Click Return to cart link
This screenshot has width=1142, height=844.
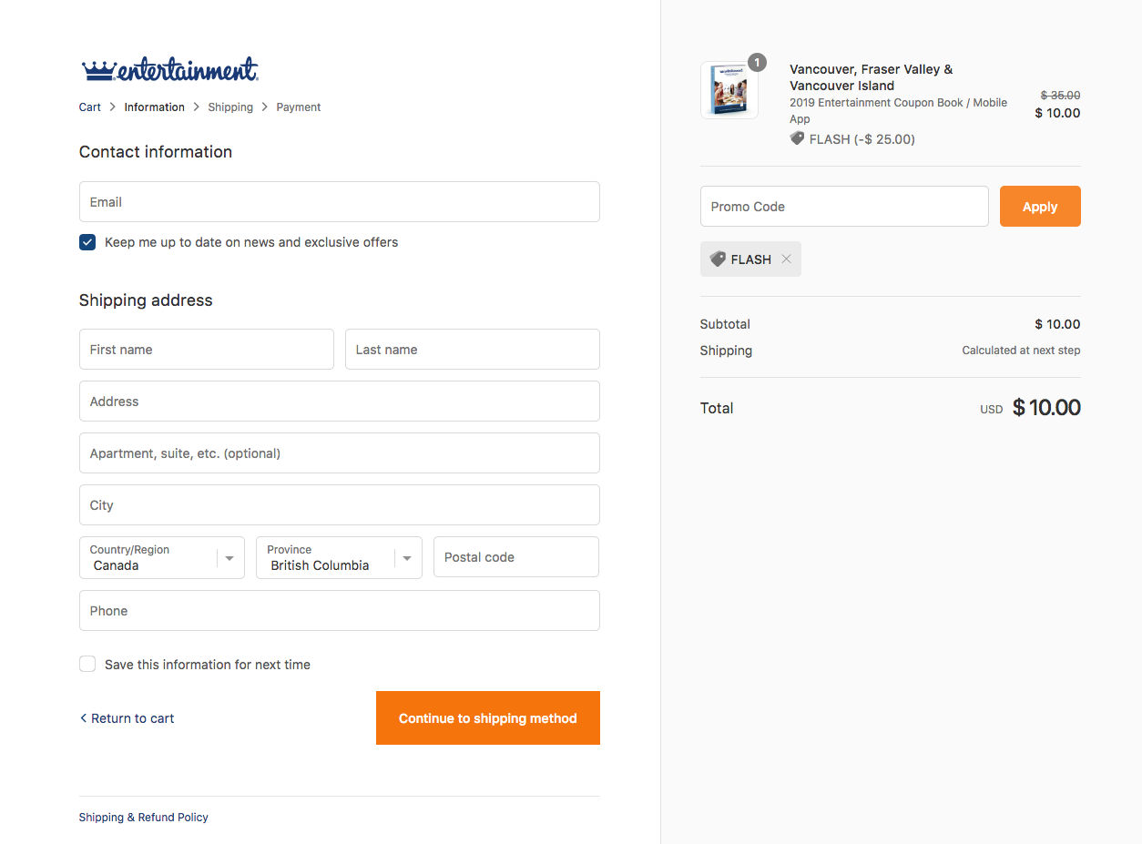tap(127, 718)
